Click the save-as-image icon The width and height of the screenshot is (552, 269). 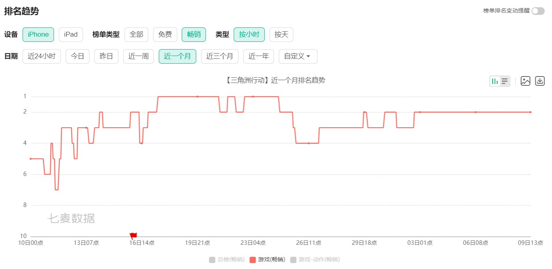[x=525, y=81]
